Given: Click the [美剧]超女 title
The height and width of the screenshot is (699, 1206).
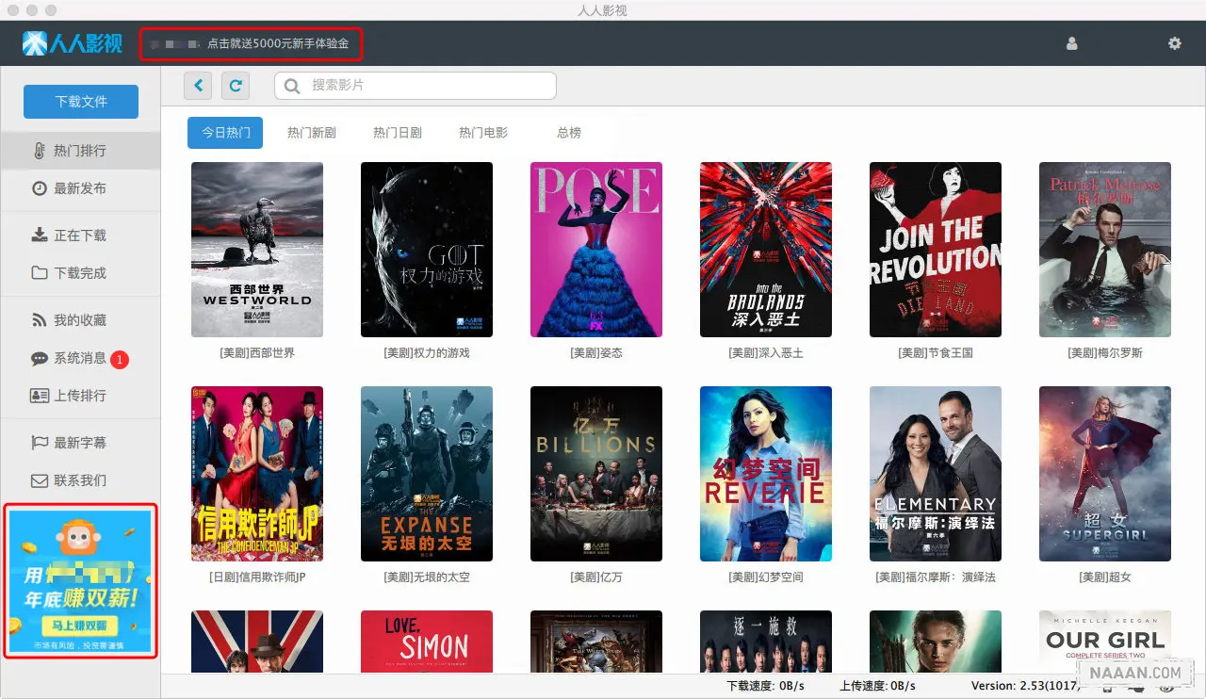Looking at the screenshot, I should pyautogui.click(x=1105, y=577).
